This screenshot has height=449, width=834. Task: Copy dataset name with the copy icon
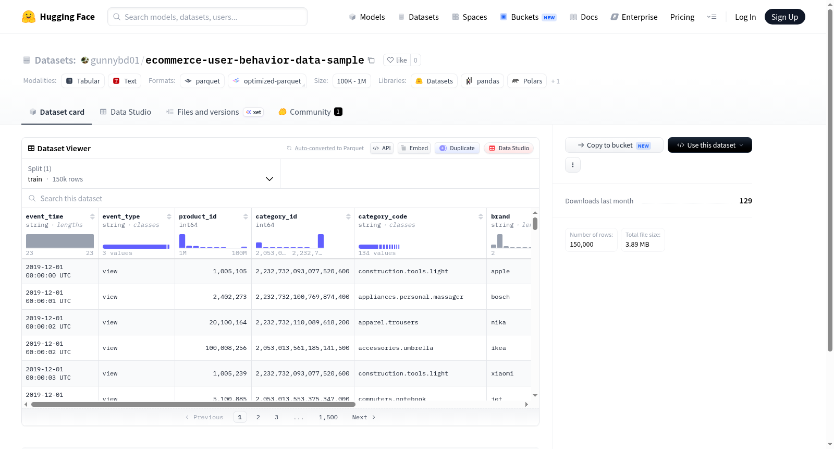pyautogui.click(x=371, y=60)
